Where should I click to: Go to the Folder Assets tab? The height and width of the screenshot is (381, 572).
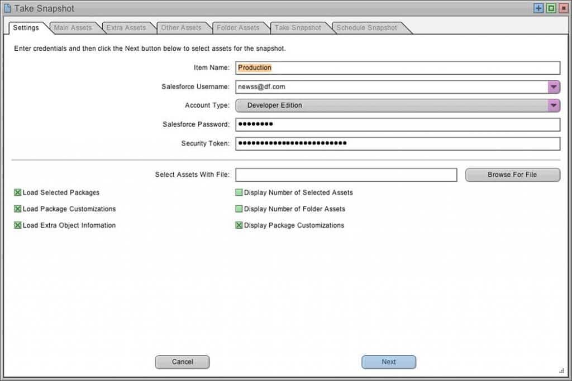(x=238, y=28)
